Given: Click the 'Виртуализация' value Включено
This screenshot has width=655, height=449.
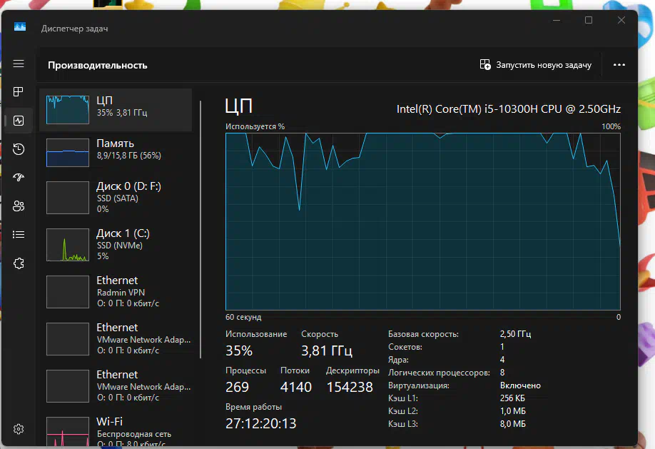Looking at the screenshot, I should (520, 385).
